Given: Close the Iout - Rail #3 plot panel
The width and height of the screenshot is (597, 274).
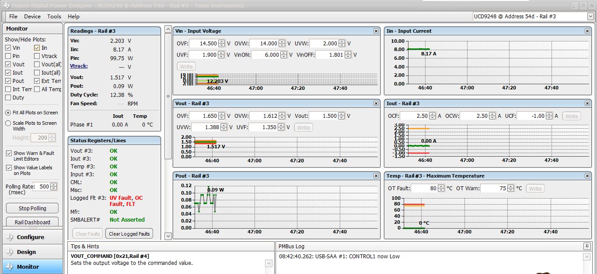Looking at the screenshot, I should coord(587,103).
